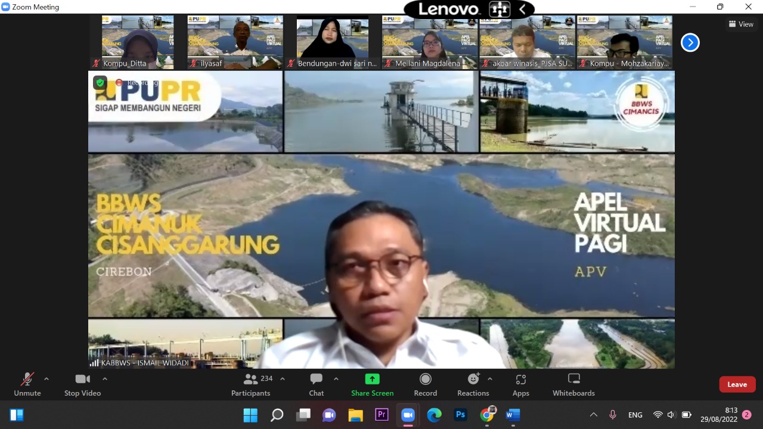The image size is (763, 429).
Task: Open File Explorer from taskbar
Action: pos(355,415)
